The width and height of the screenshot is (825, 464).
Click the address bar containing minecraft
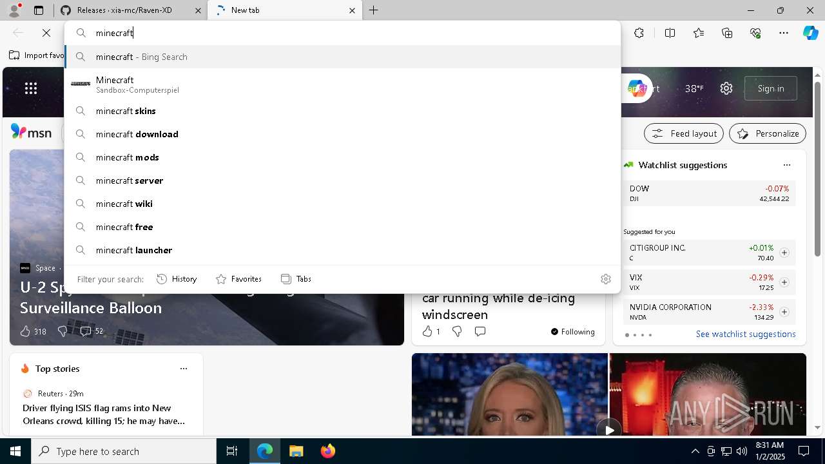click(x=342, y=33)
